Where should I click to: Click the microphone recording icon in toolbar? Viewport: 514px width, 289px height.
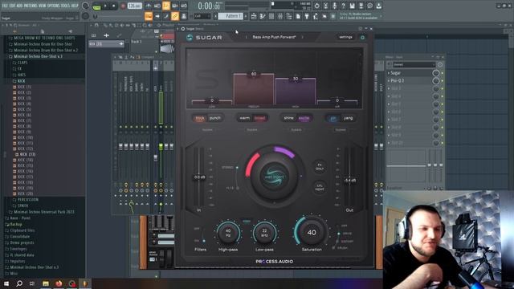tap(334, 6)
